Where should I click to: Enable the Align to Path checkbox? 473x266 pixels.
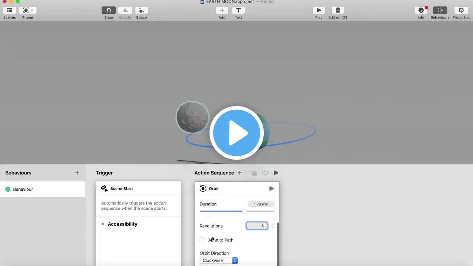click(202, 240)
